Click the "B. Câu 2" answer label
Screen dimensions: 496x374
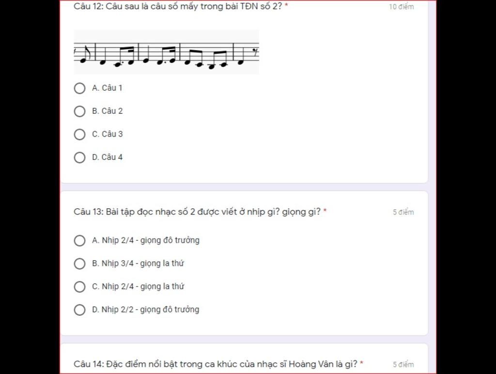pos(107,111)
